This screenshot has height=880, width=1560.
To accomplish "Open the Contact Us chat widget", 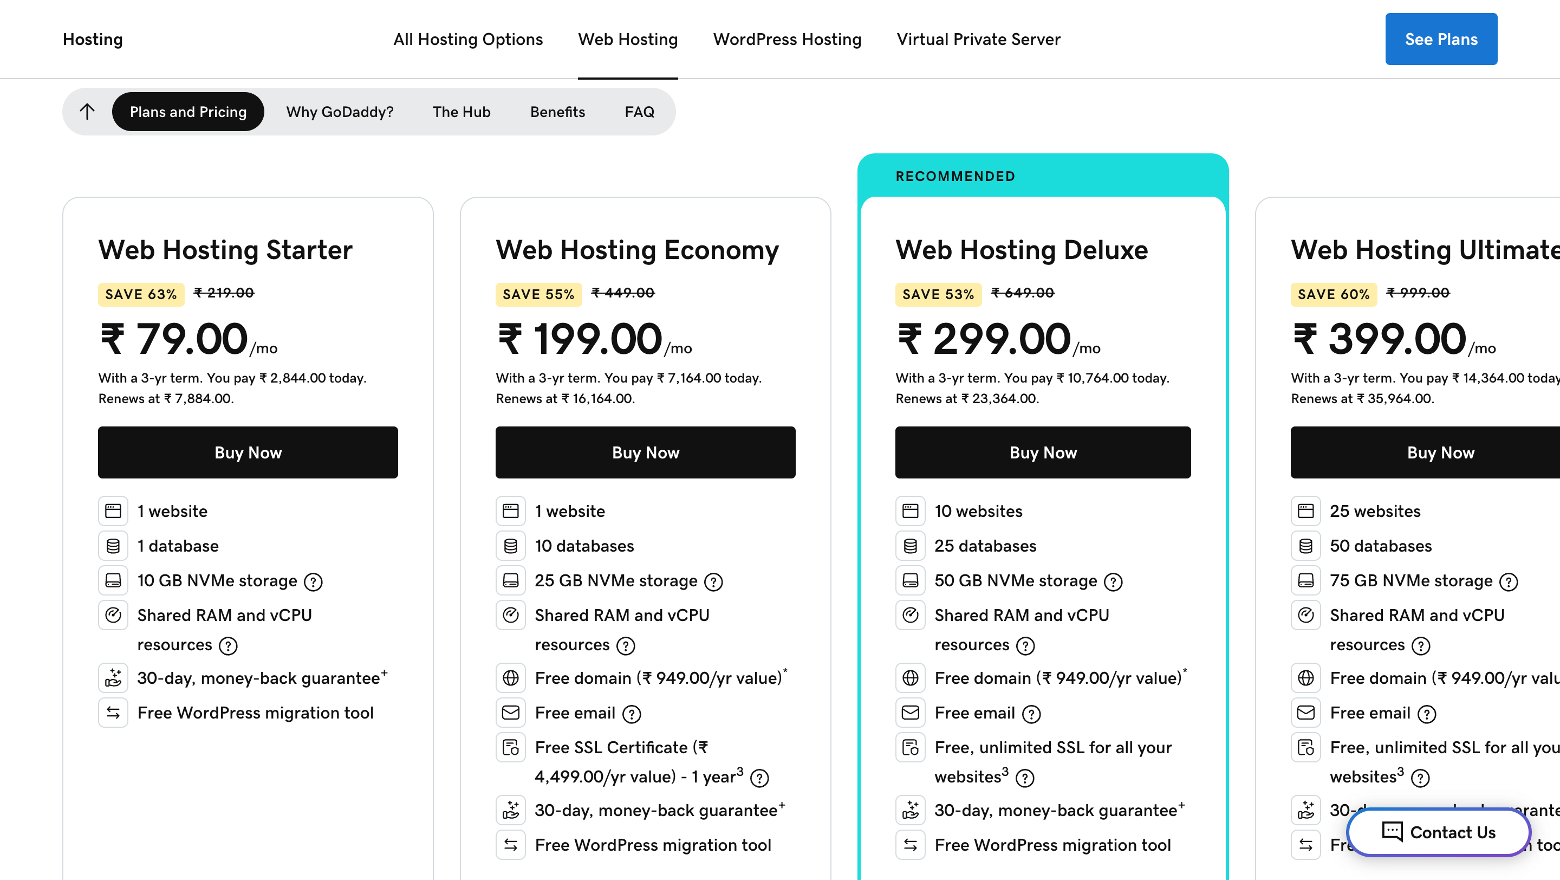I will tap(1439, 832).
